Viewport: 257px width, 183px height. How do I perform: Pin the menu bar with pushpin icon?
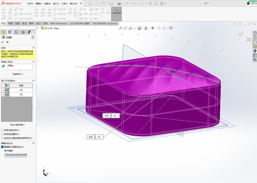[81, 3]
